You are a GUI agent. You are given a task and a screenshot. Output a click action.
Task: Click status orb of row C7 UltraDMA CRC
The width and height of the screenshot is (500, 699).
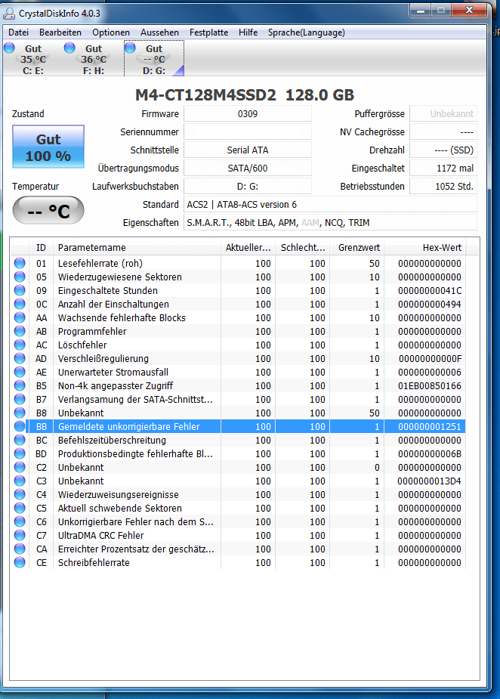[20, 535]
